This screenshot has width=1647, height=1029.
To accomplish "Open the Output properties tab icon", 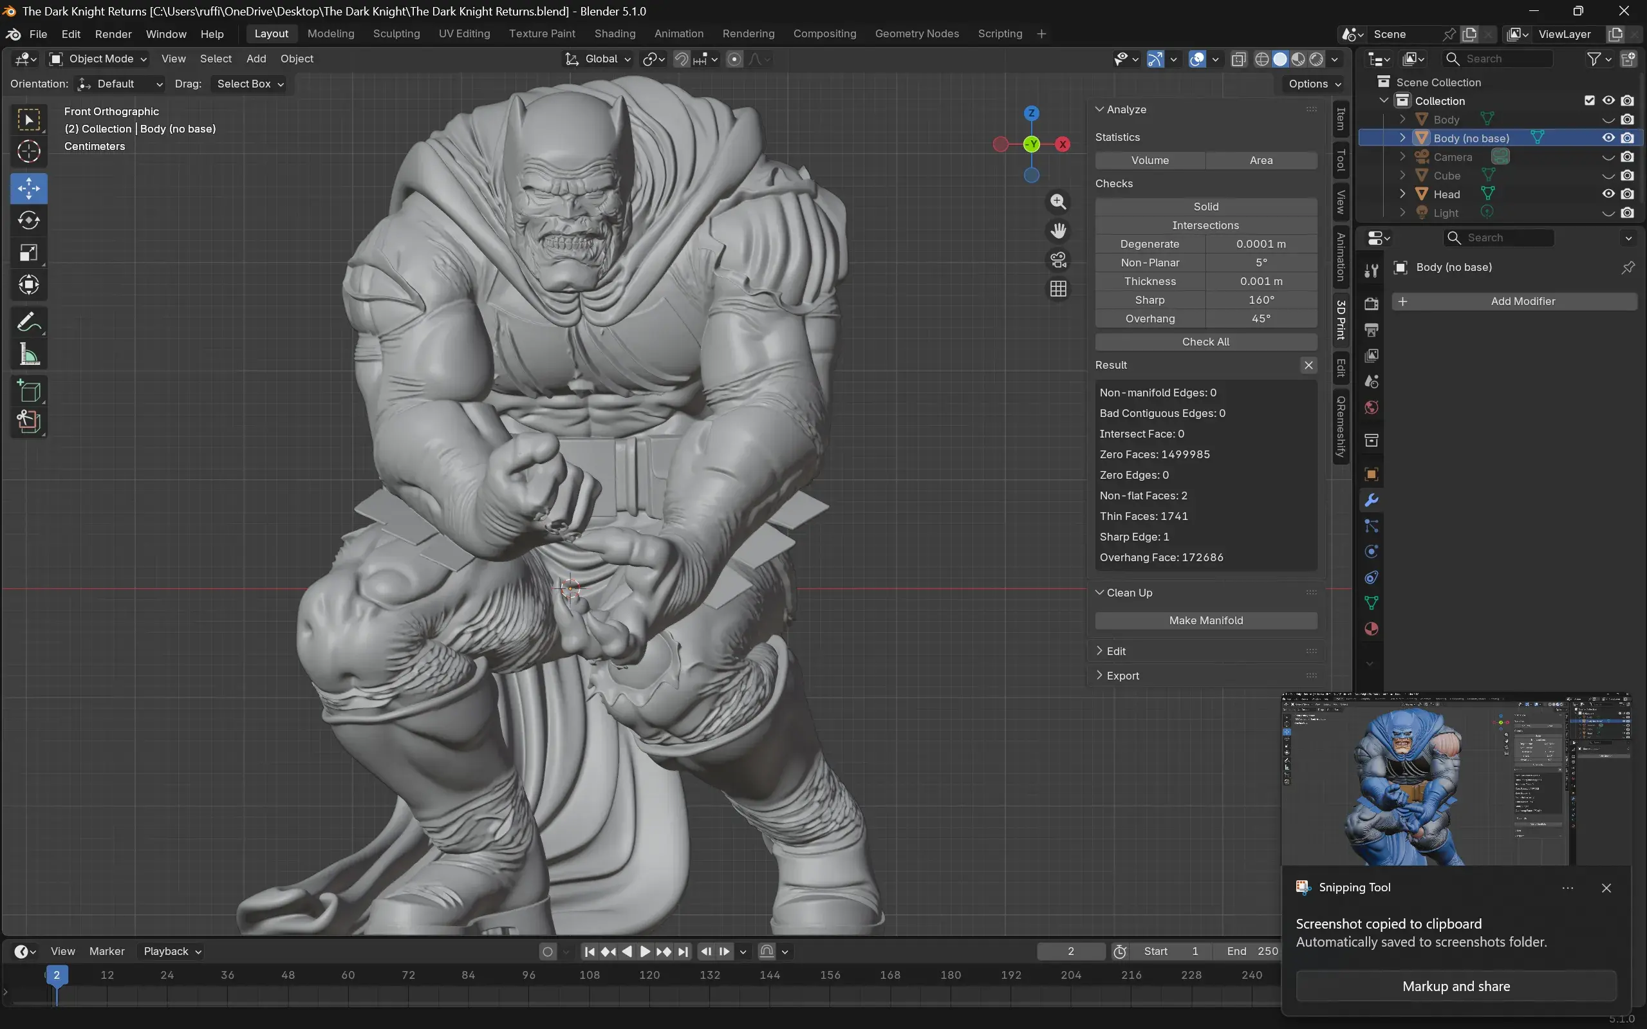I will pyautogui.click(x=1372, y=330).
